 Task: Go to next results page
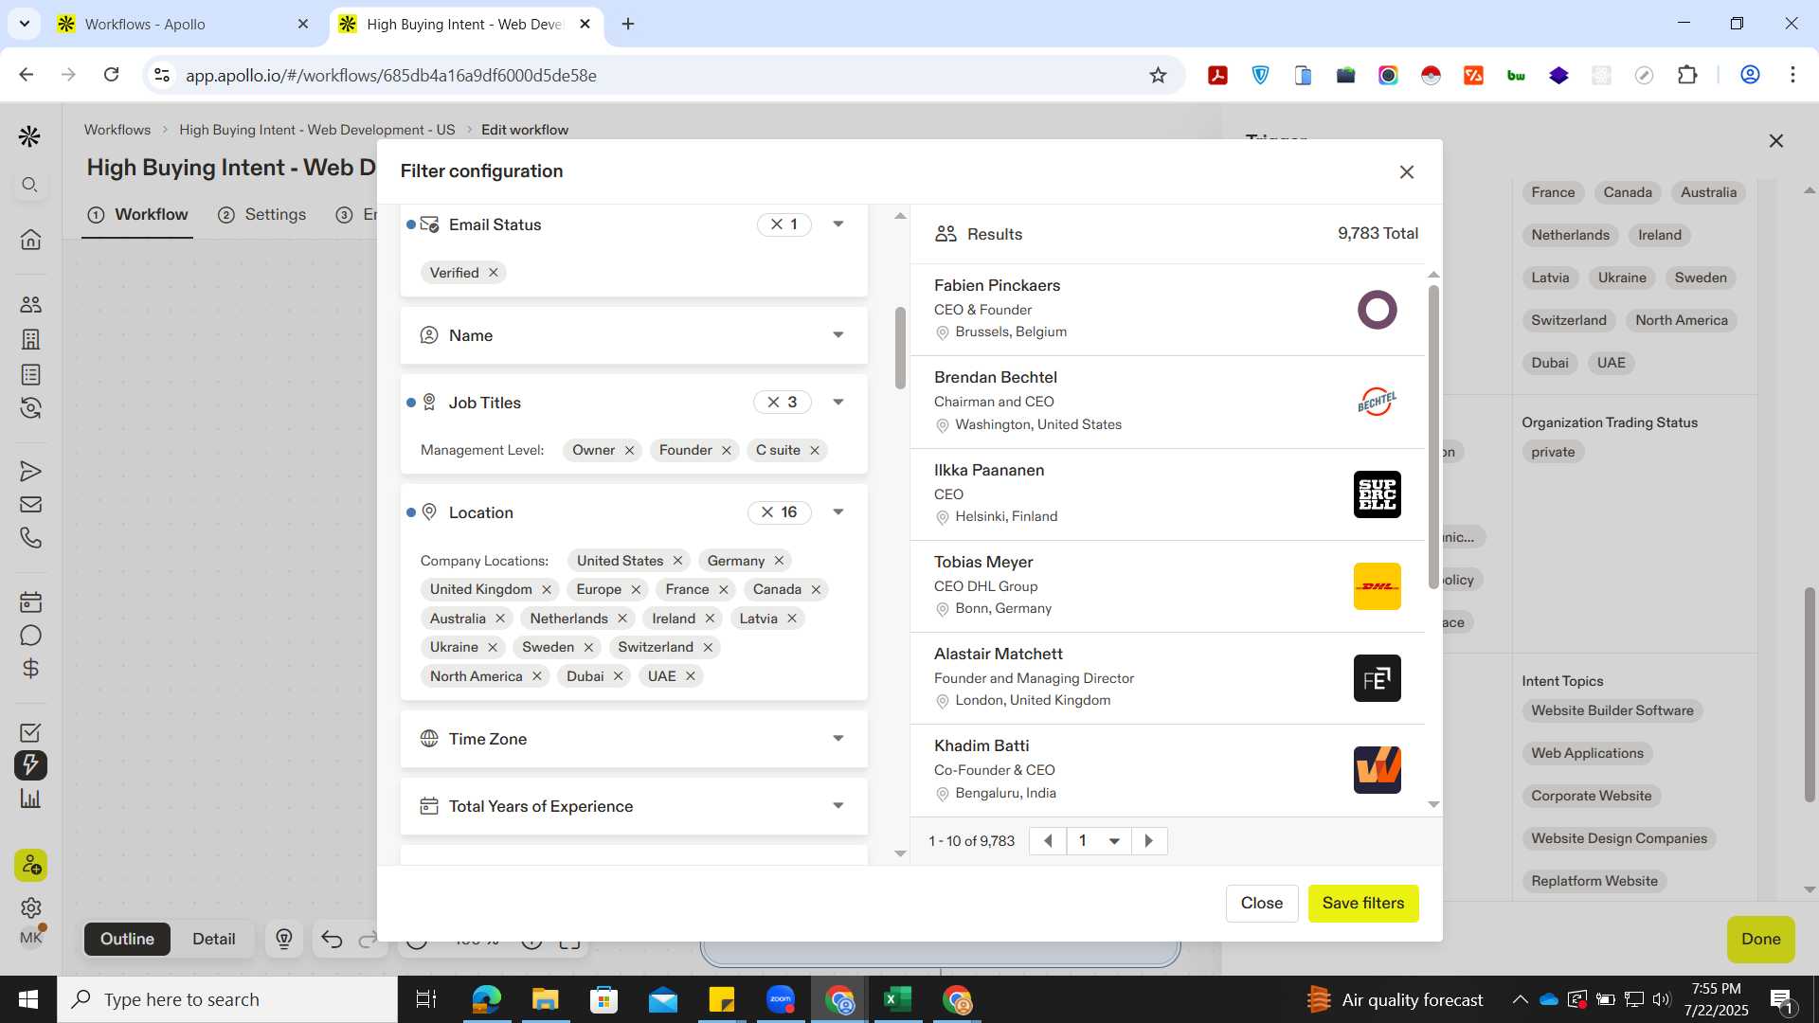click(1149, 841)
